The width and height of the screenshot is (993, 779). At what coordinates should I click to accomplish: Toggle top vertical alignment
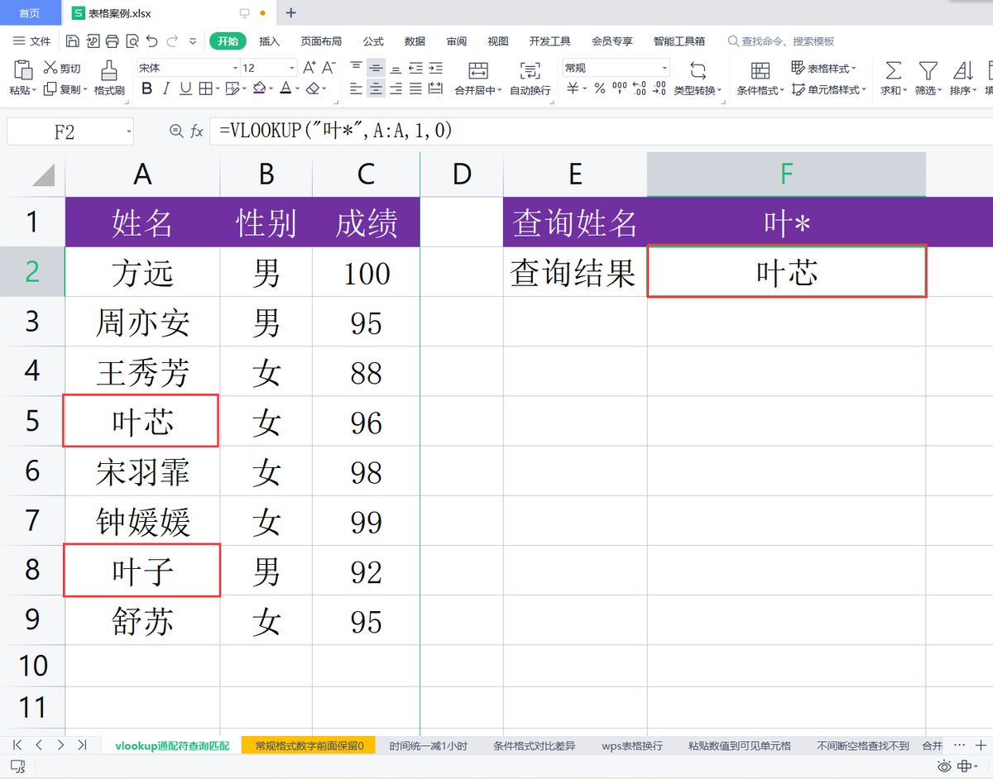click(x=356, y=68)
